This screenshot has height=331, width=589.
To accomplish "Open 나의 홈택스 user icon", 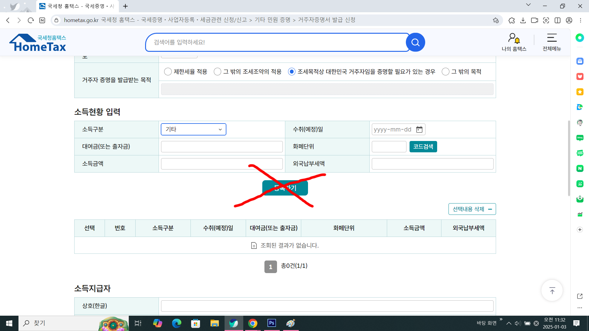I will [x=514, y=39].
